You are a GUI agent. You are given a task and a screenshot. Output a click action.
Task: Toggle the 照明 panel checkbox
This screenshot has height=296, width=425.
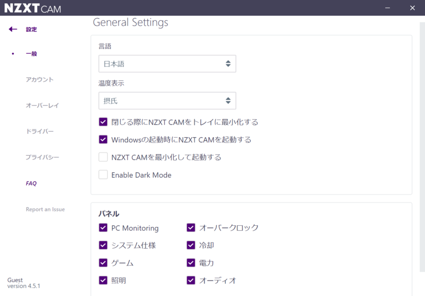point(103,280)
